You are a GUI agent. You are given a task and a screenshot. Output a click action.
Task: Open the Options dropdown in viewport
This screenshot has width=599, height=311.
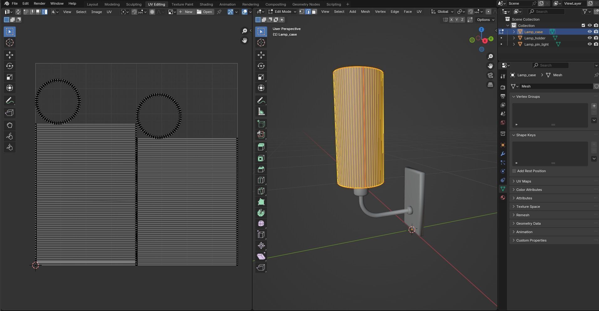485,20
